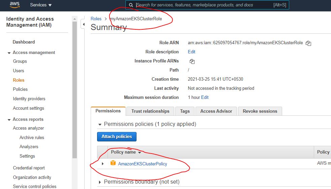The width and height of the screenshot is (331, 189).
Task: Click the Attach policies button
Action: click(x=117, y=137)
